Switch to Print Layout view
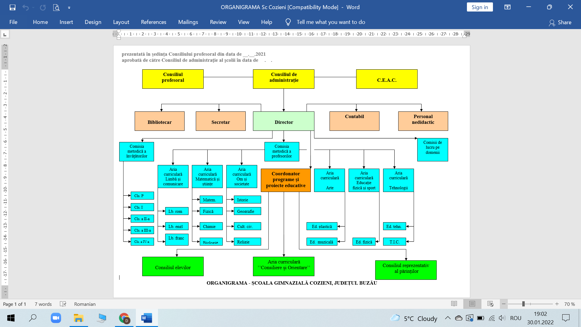The height and width of the screenshot is (327, 581). point(472,304)
